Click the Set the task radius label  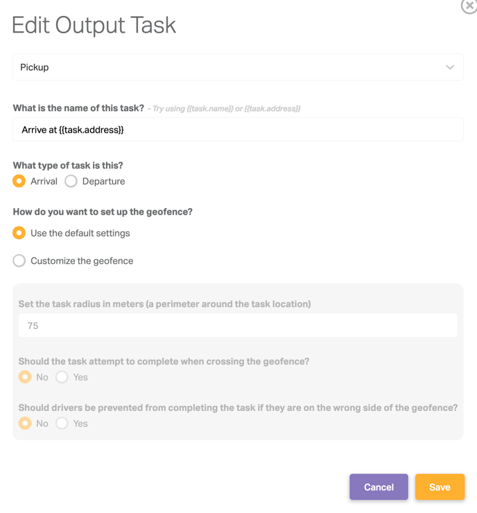165,304
